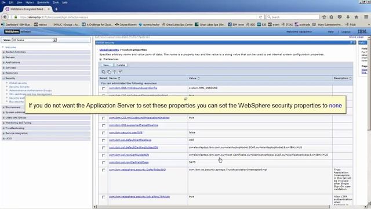Image resolution: width=371 pixels, height=209 pixels.
Task: Check the defaultCertReqDays row checkbox
Action: click(x=103, y=140)
